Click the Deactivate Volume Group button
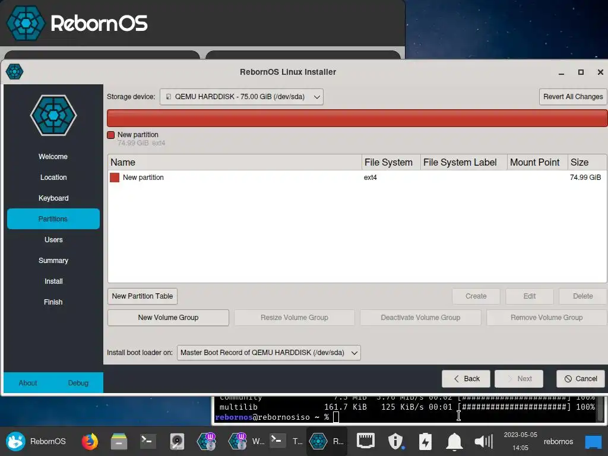The width and height of the screenshot is (608, 456). click(420, 317)
